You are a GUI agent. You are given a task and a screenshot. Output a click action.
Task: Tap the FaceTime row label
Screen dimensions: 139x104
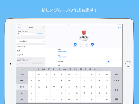click(x=60, y=62)
